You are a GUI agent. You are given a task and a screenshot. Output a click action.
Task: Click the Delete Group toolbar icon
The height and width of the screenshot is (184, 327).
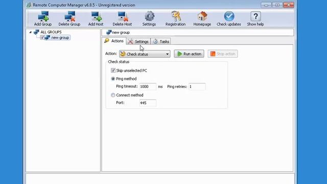69,16
